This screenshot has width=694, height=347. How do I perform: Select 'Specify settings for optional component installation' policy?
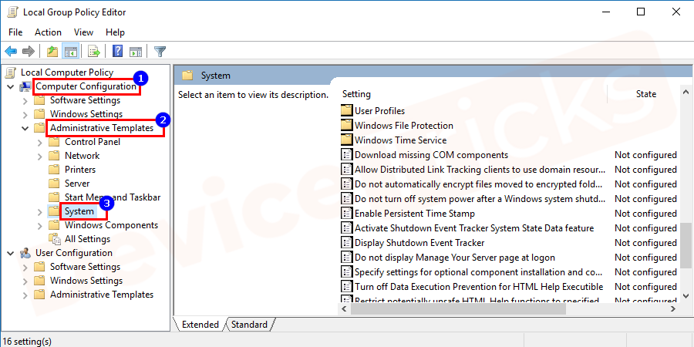pos(478,271)
